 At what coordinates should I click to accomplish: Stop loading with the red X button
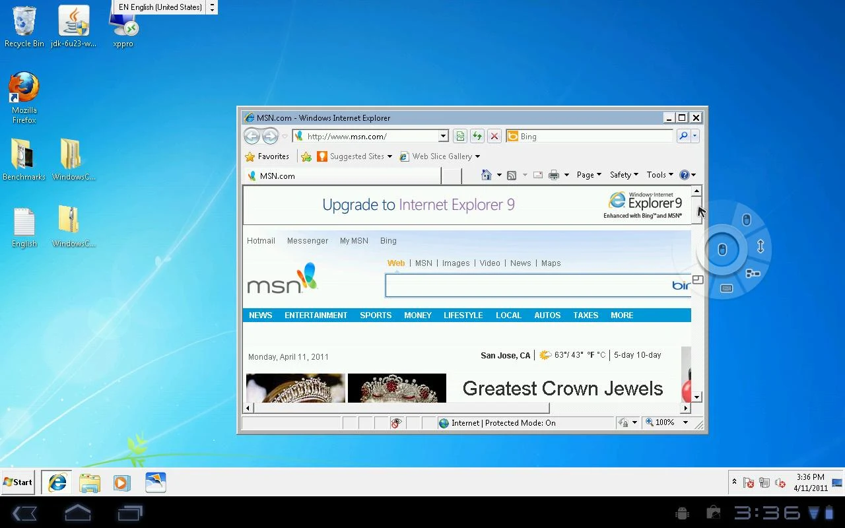pos(494,137)
